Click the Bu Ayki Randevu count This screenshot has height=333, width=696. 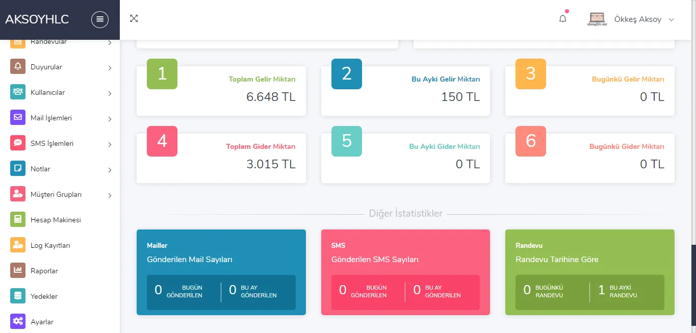tap(602, 290)
